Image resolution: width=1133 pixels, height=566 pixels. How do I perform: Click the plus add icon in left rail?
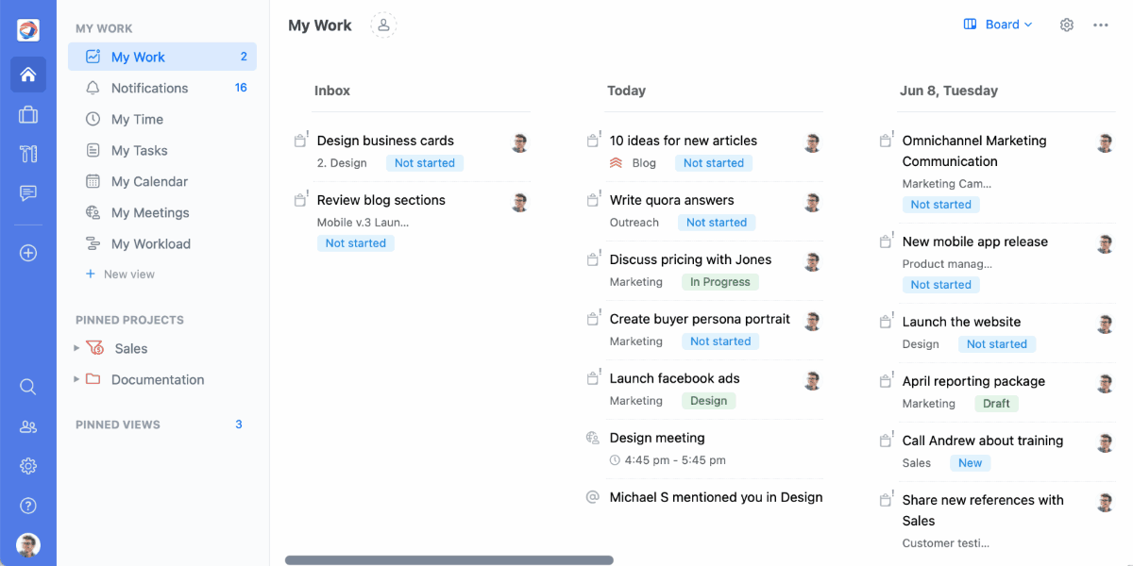[x=28, y=253]
